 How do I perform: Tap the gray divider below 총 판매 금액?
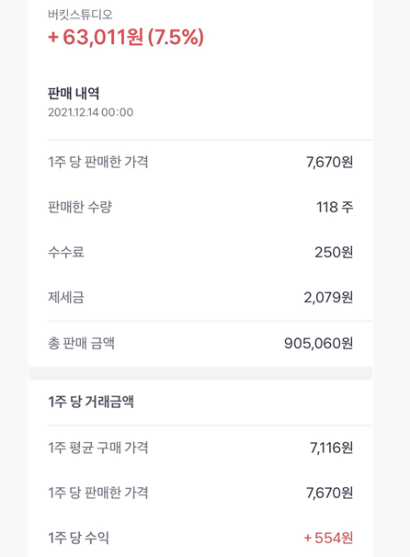[200, 373]
